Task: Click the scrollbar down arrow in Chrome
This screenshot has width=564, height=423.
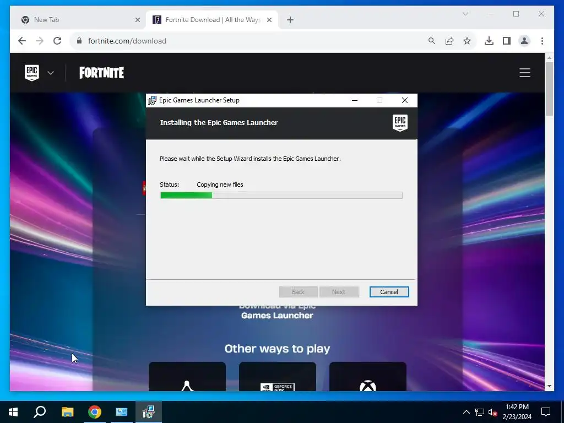Action: (x=549, y=386)
